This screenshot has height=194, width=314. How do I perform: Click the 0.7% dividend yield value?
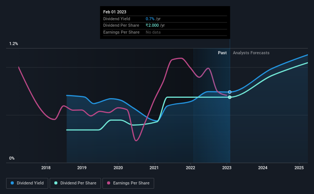point(150,19)
